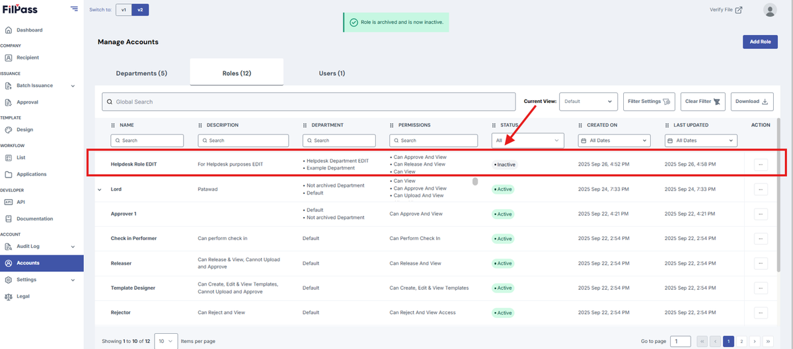793x349 pixels.
Task: Click the Accounts sidebar icon
Action: click(9, 263)
